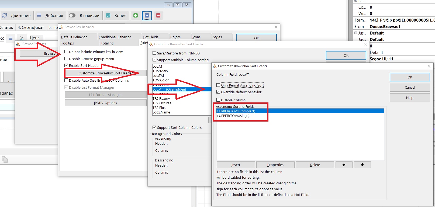Click the red minus delete button

click(x=158, y=16)
